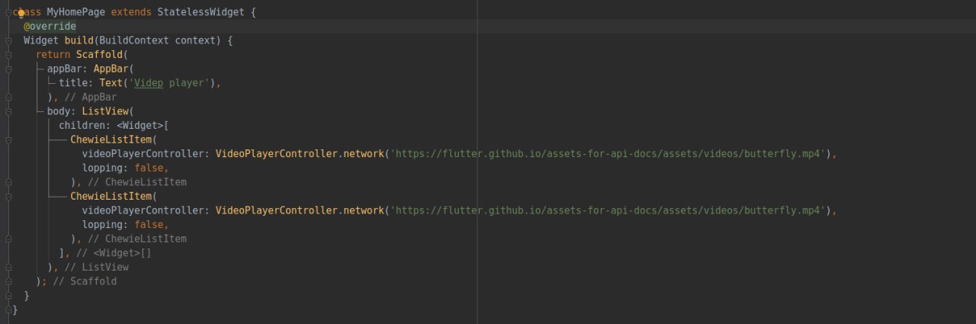Fold the body: ListView( block in gutter

tap(8, 111)
